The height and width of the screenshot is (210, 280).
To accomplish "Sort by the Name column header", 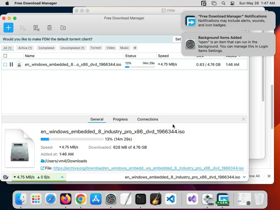I will point(73,56).
